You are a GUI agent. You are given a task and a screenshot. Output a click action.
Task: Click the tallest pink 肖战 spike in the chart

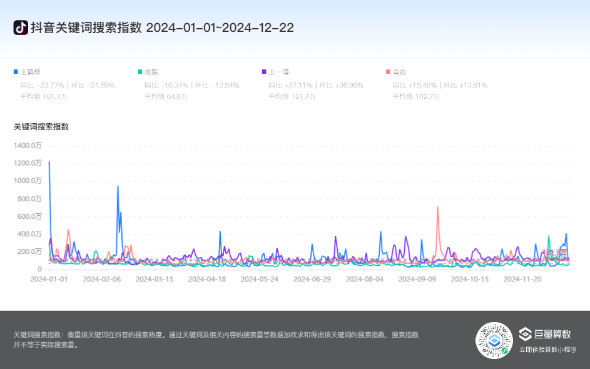pyautogui.click(x=437, y=208)
